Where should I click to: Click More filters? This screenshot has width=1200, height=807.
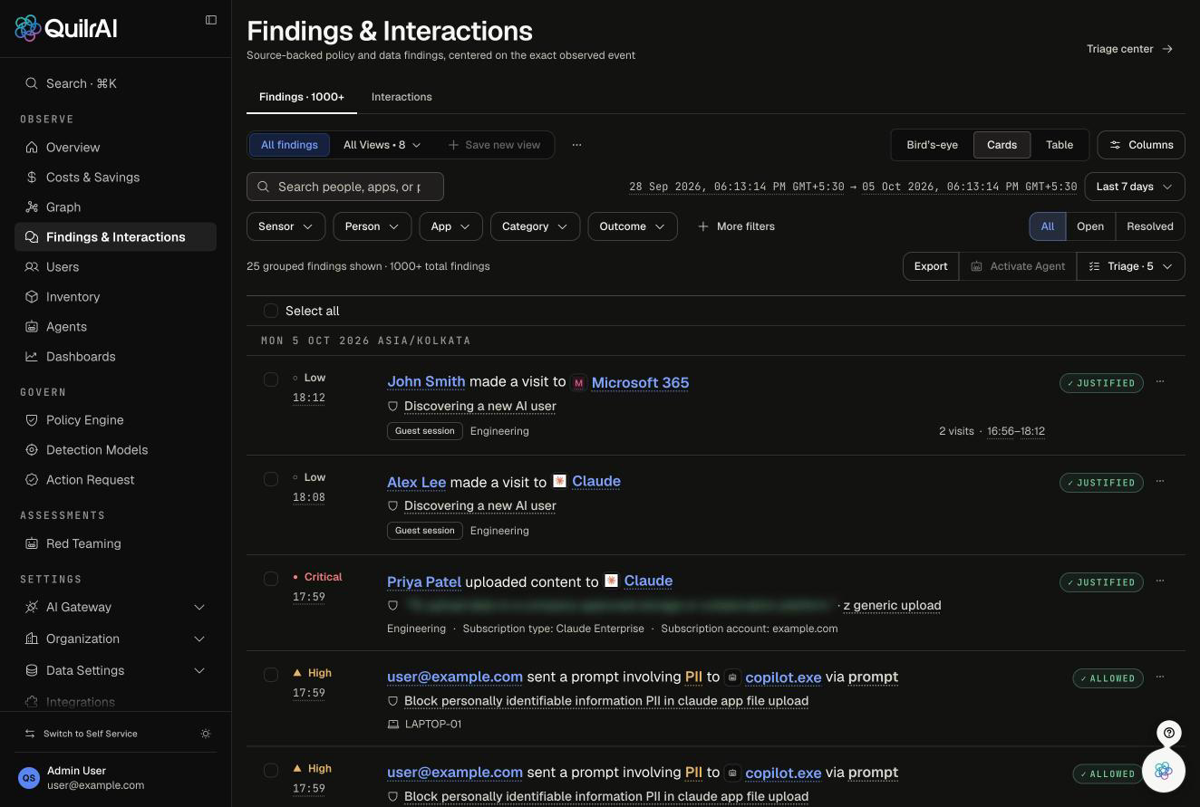coord(736,226)
